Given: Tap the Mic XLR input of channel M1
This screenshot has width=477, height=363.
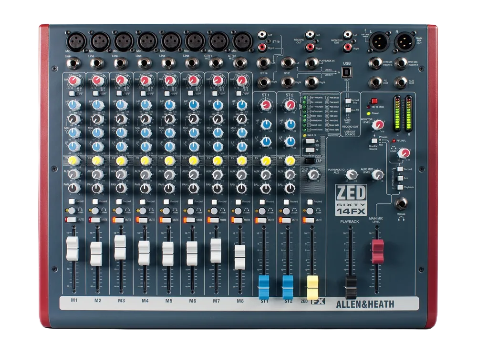Looking at the screenshot, I should tap(77, 41).
